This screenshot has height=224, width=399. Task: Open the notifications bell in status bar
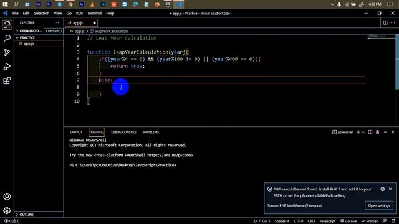(393, 221)
